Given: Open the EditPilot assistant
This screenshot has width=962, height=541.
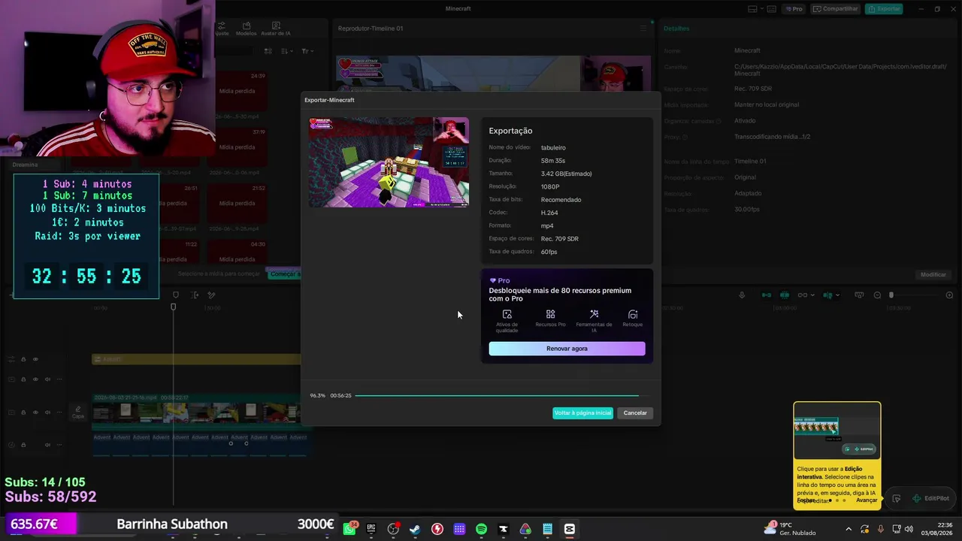Looking at the screenshot, I should pos(930,498).
